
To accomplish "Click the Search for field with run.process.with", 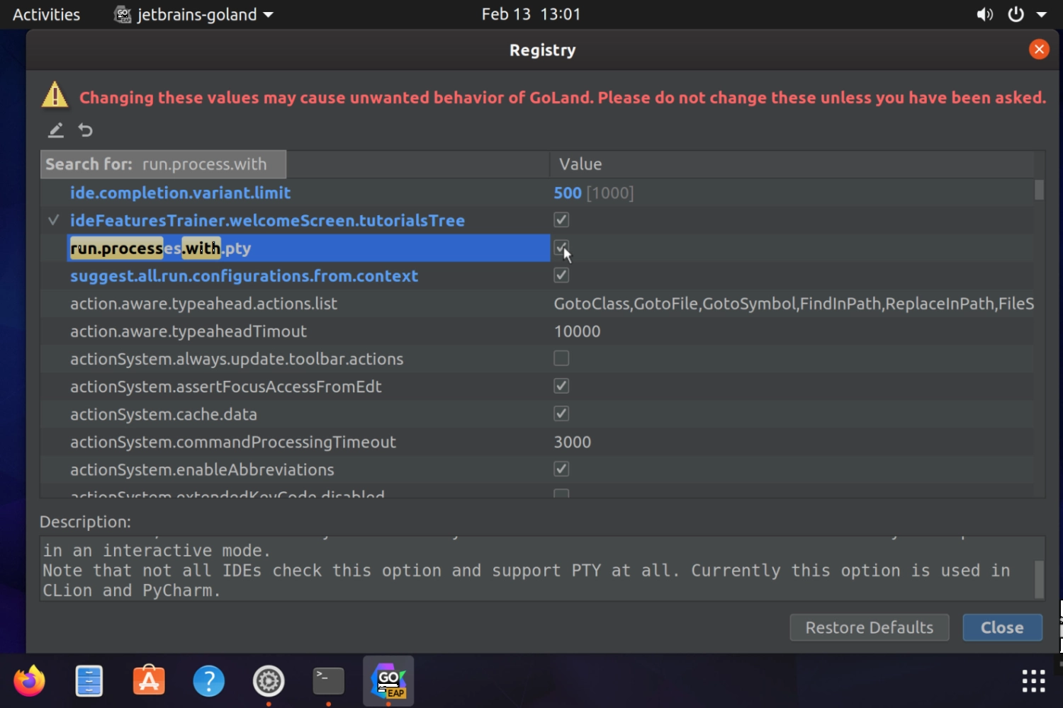I will [164, 164].
